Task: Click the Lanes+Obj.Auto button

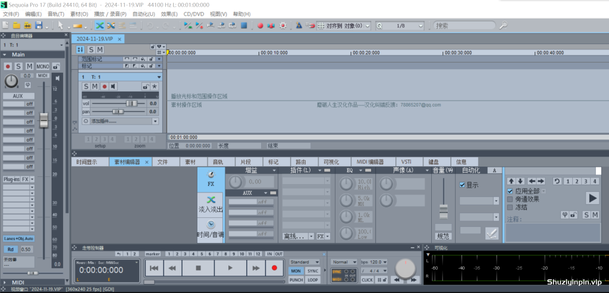Action: tap(18, 239)
